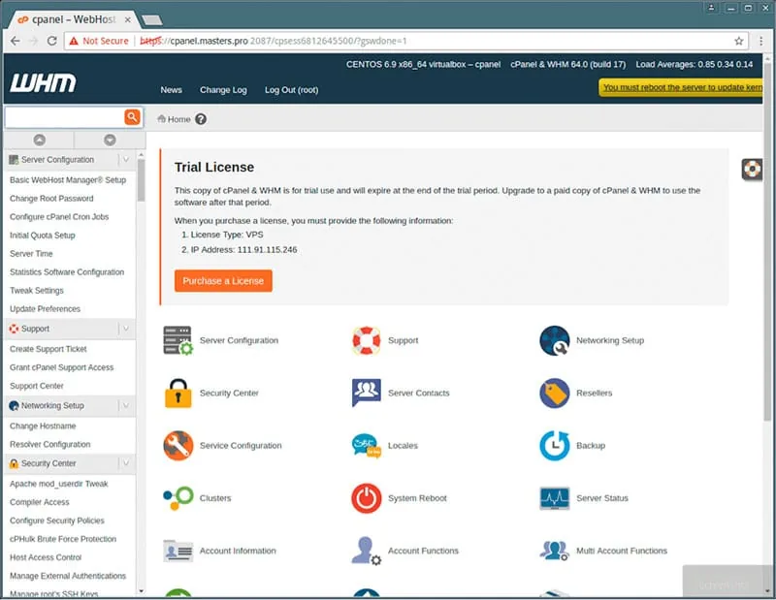
Task: Click the Purchase a License button
Action: [x=223, y=280]
